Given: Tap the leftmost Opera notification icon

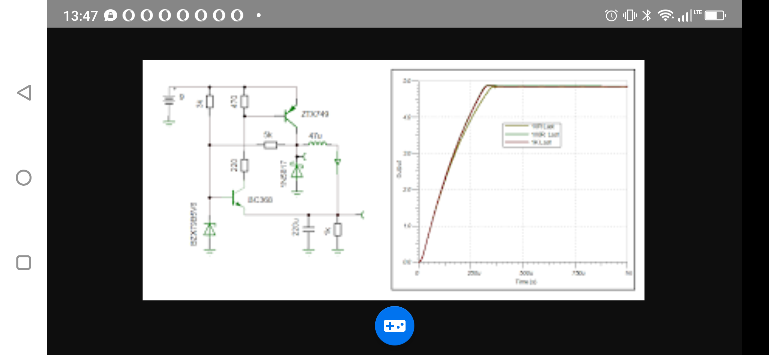Looking at the screenshot, I should pyautogui.click(x=129, y=15).
